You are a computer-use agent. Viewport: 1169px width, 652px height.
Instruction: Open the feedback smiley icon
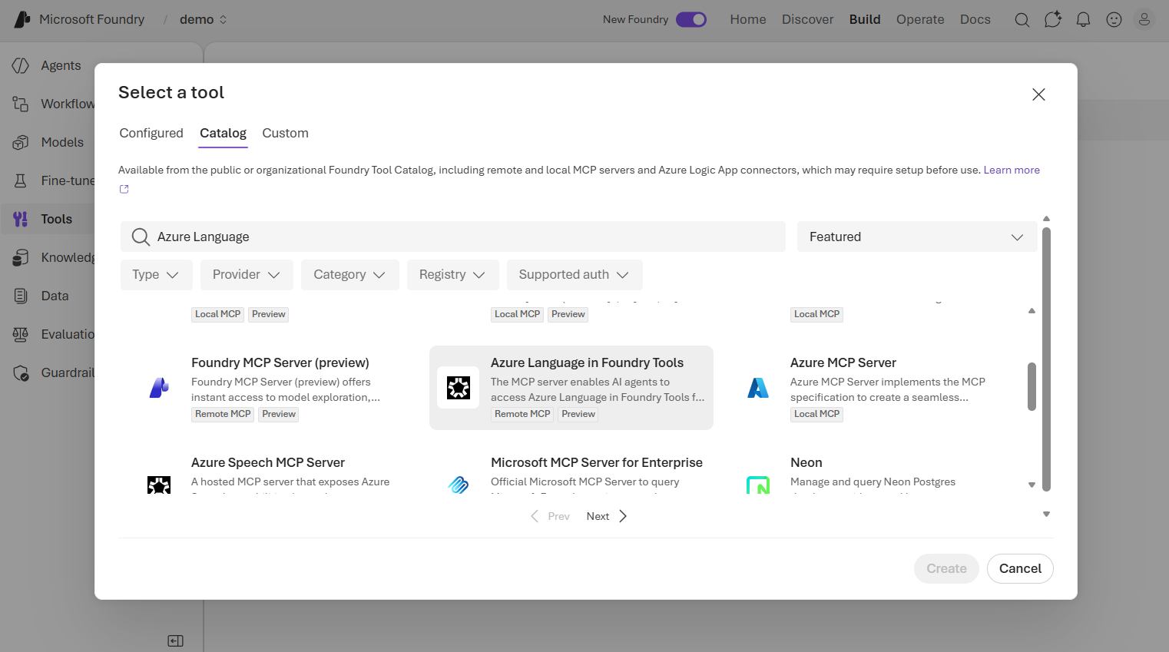(1114, 20)
